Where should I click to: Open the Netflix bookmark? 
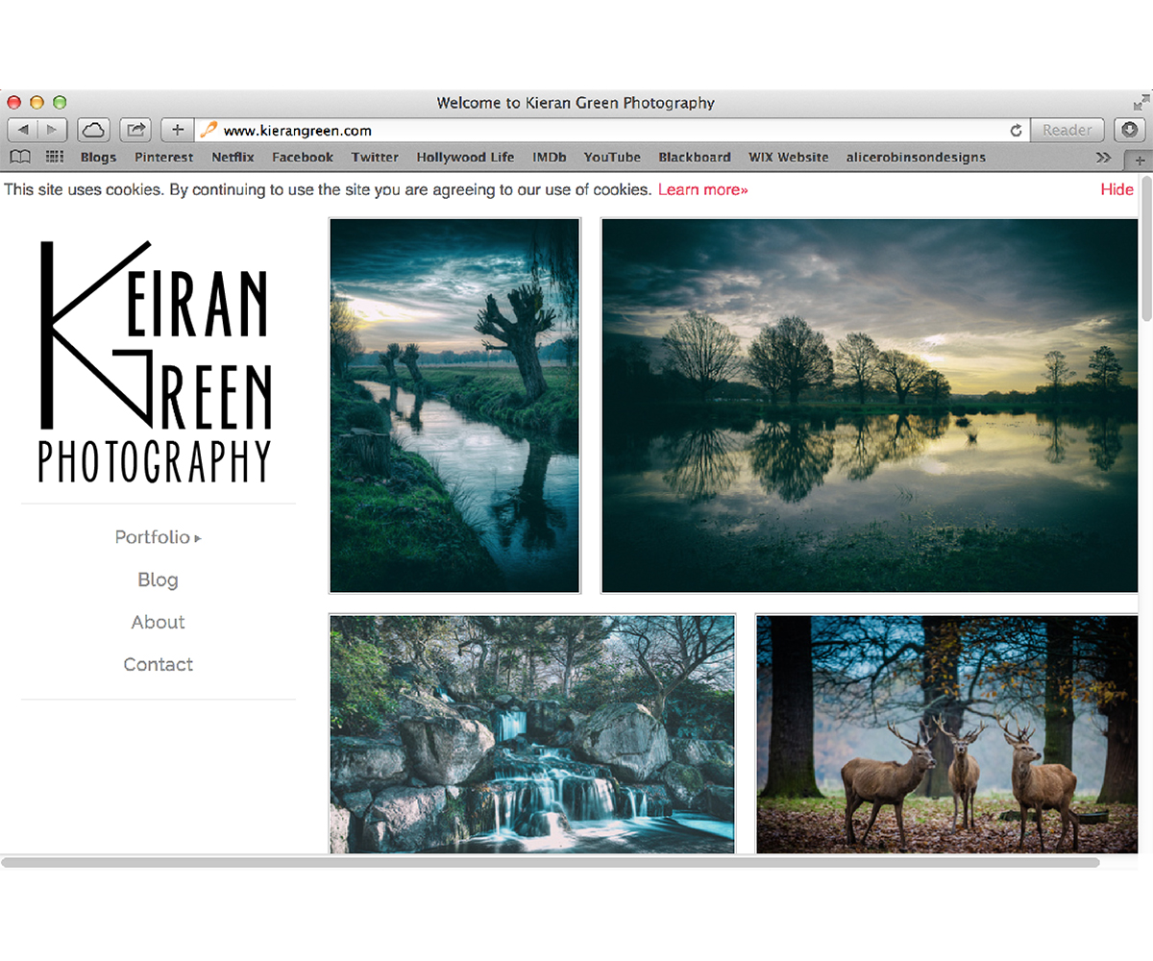coord(232,157)
